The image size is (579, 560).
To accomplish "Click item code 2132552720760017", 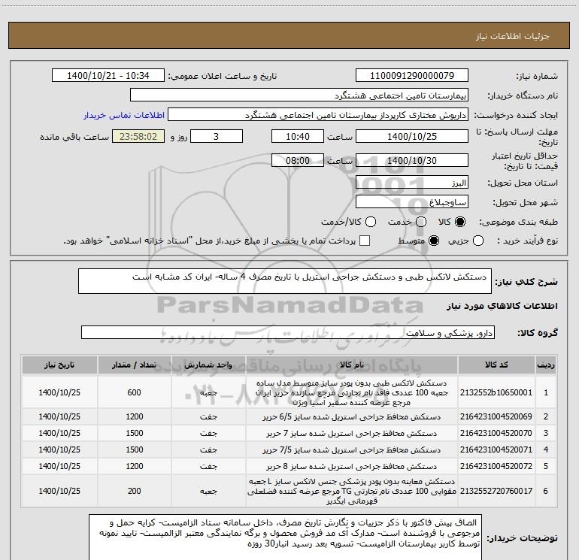I will (x=496, y=492).
